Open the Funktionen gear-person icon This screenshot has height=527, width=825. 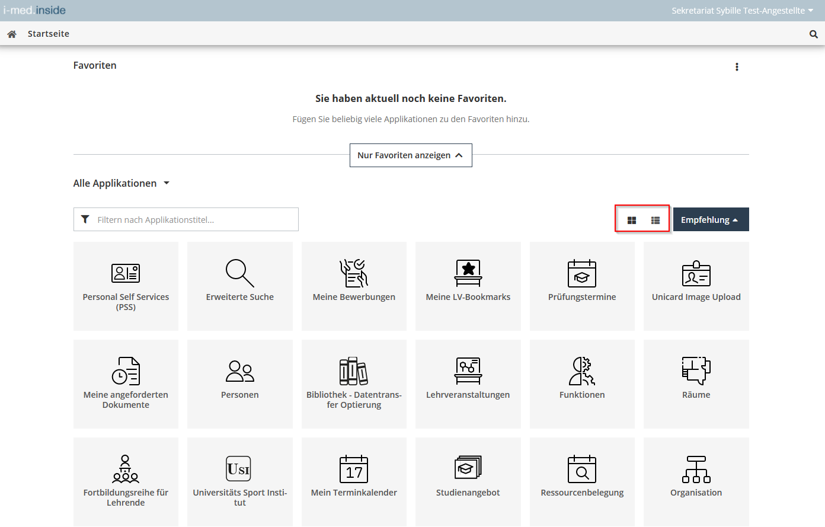(582, 371)
